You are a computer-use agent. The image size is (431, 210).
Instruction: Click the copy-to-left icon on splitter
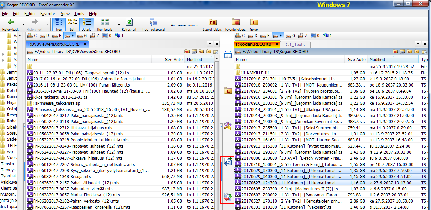point(228,162)
